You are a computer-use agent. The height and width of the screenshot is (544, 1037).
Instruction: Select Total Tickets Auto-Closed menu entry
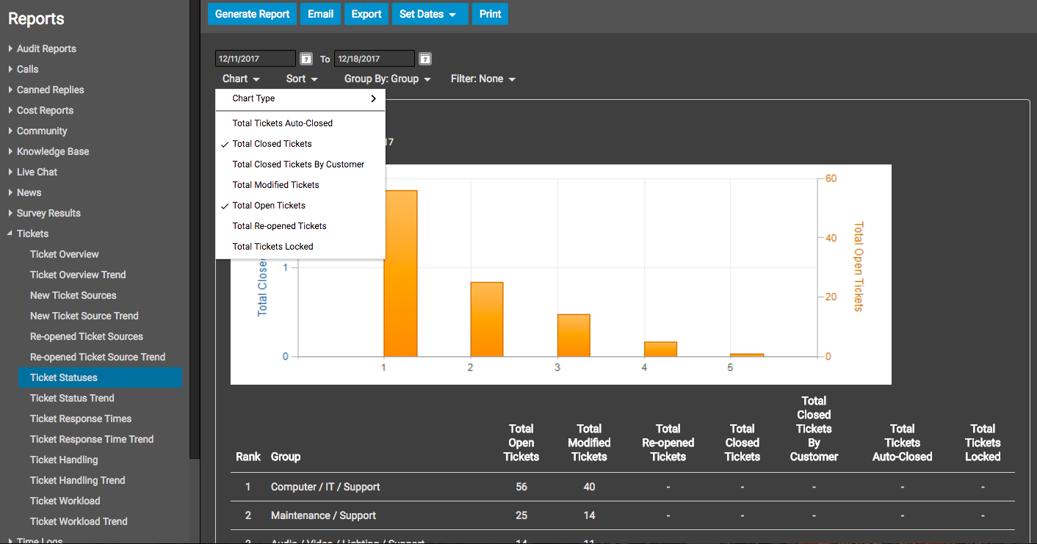(x=282, y=123)
